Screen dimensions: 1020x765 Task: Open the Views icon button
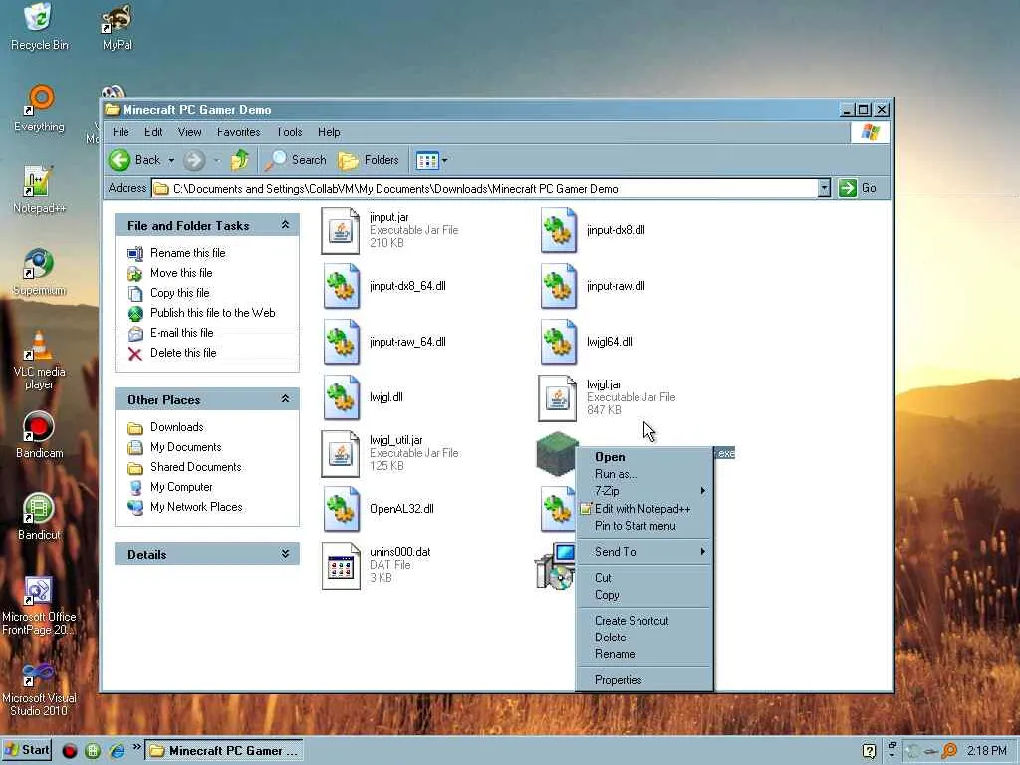pyautogui.click(x=427, y=160)
